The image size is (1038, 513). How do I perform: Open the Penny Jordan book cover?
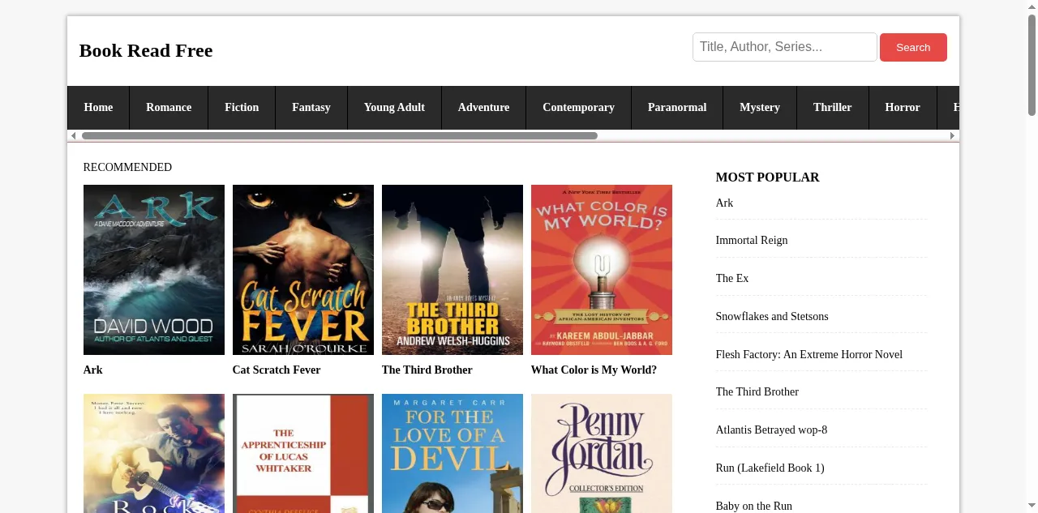602,454
